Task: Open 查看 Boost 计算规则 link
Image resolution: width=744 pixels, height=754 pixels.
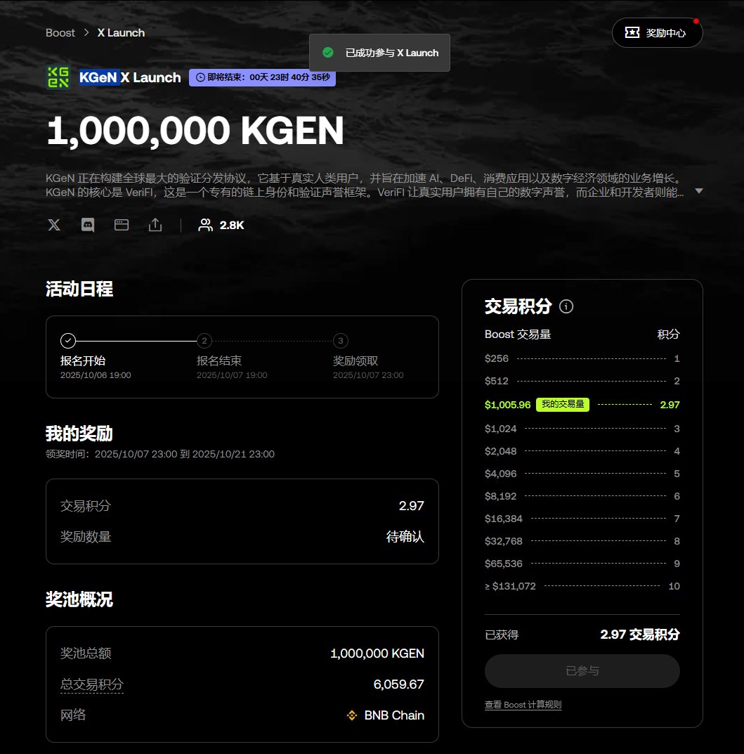Action: [x=523, y=705]
